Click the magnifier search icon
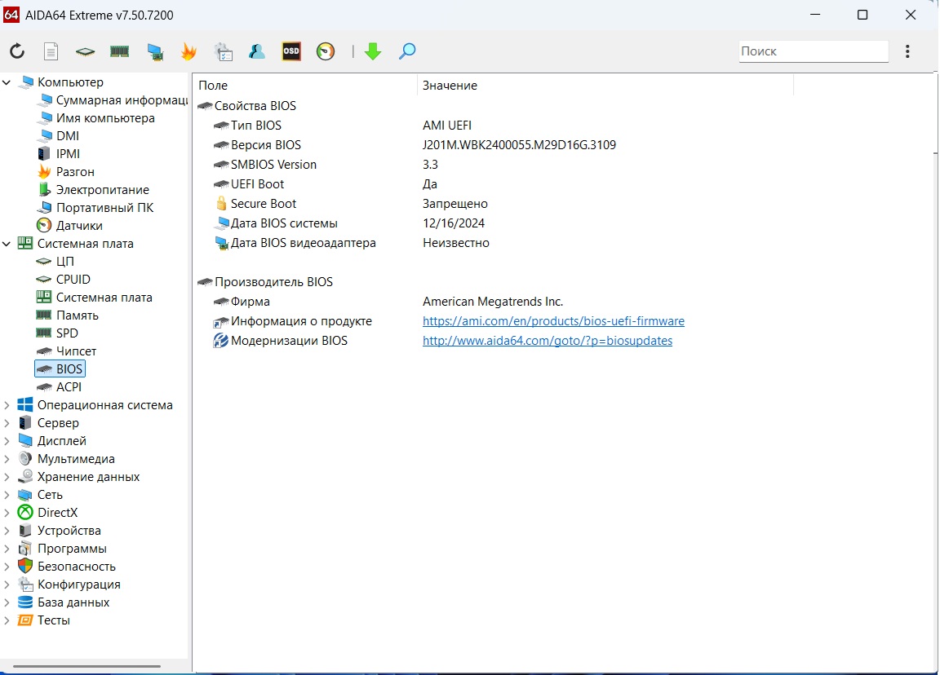This screenshot has width=940, height=675. [407, 51]
